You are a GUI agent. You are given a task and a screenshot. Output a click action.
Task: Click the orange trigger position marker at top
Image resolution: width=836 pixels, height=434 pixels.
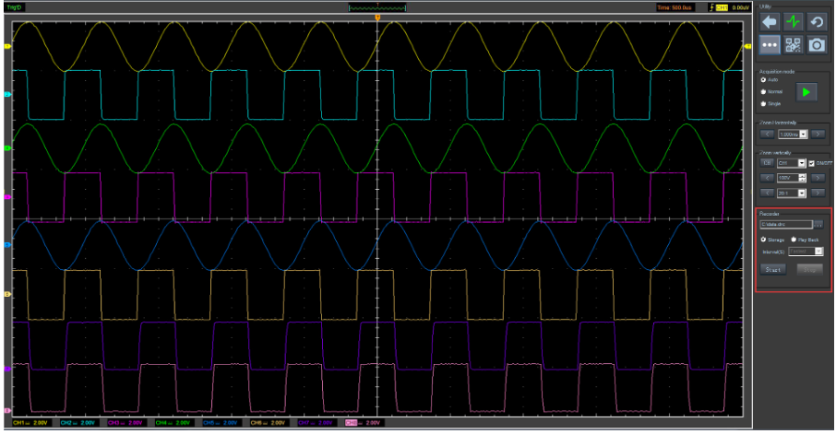pos(377,18)
